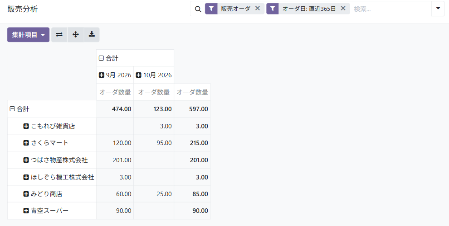Click さくらマート 120.00 cell
449x226 pixels.
tap(115, 143)
